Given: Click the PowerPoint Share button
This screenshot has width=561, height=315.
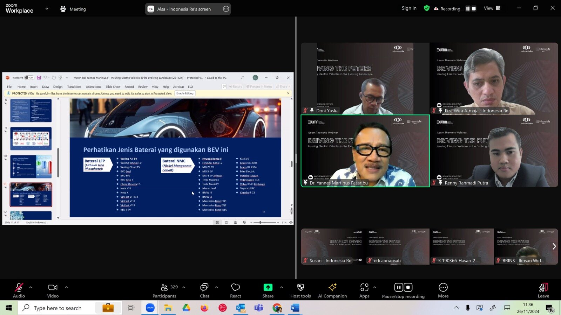Looking at the screenshot, I should point(283,86).
